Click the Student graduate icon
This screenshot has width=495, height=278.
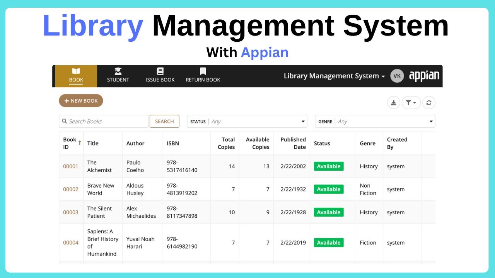(x=118, y=71)
